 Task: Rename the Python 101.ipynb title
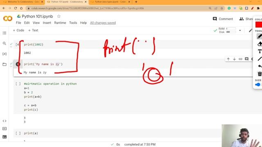point(37,16)
